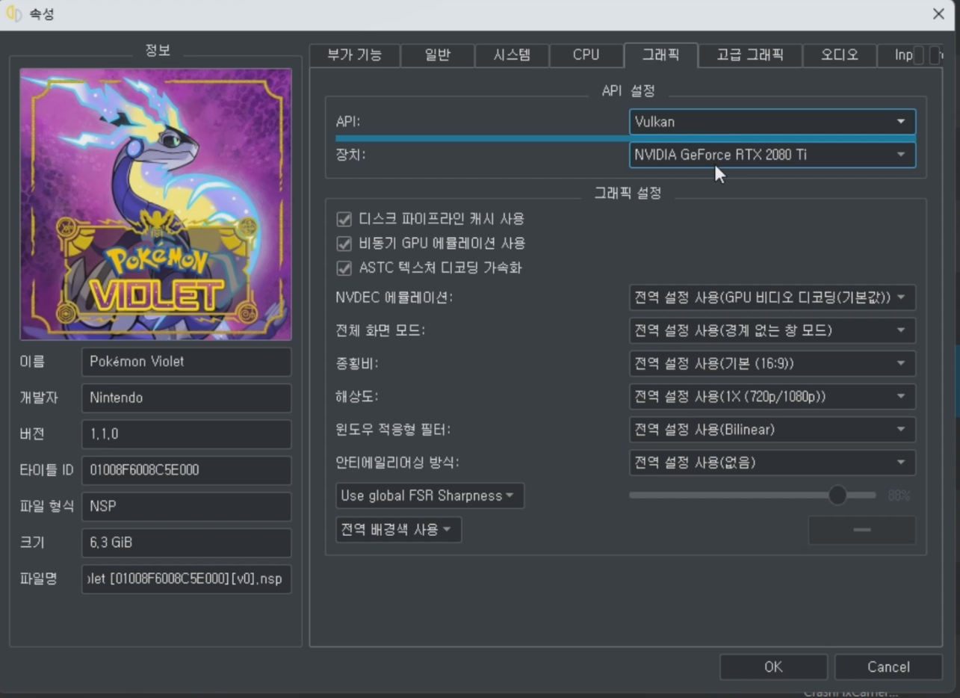Click the API 설정 group heading

coord(628,90)
